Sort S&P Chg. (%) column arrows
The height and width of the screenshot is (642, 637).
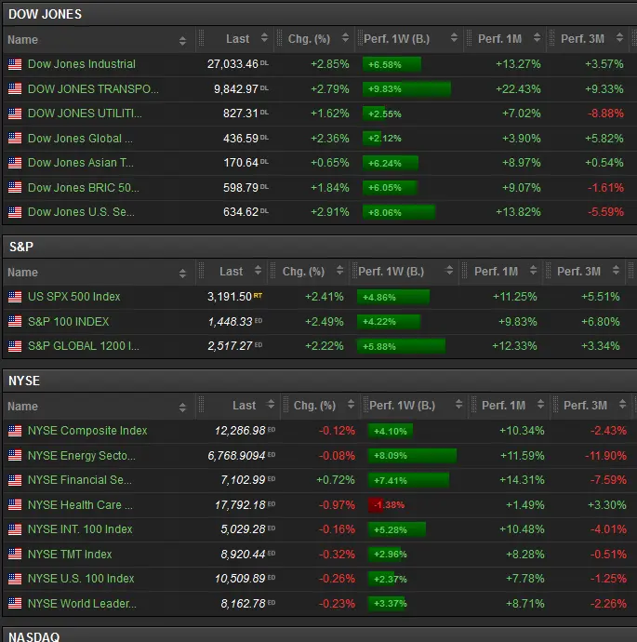339,271
